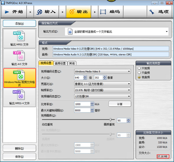Select 输出 MPEG-4 文件 format icon
Screen dimensions: 174x162
pos(19,98)
